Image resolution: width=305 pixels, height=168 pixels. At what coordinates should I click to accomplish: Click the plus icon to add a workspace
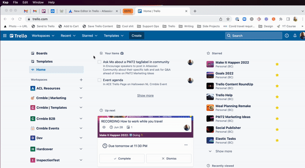(81, 80)
